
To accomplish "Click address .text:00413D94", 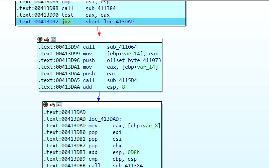I will click(59, 47).
